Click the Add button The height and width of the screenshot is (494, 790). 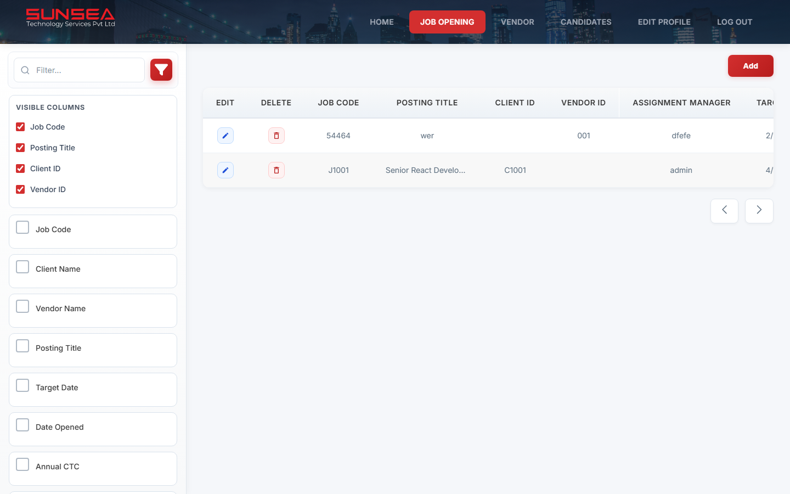pos(750,65)
